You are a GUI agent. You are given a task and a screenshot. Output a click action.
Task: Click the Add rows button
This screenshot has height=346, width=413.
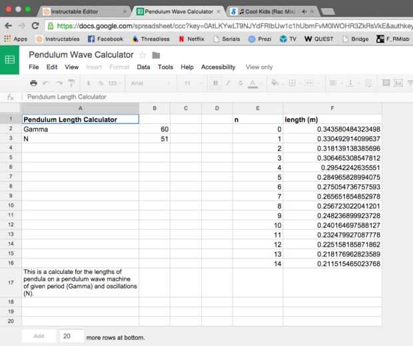pyautogui.click(x=39, y=336)
